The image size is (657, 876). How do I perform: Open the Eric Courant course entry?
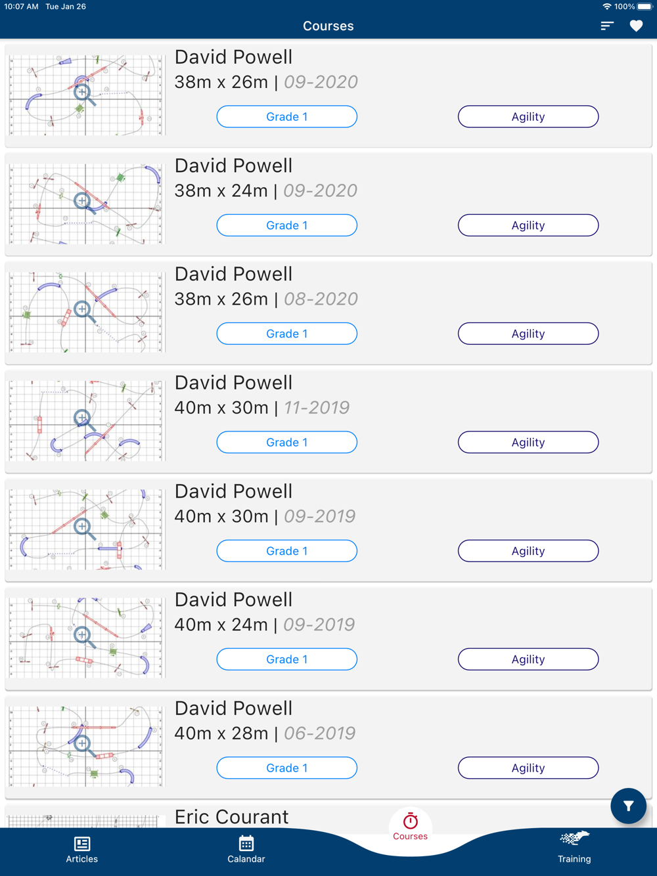click(x=231, y=816)
